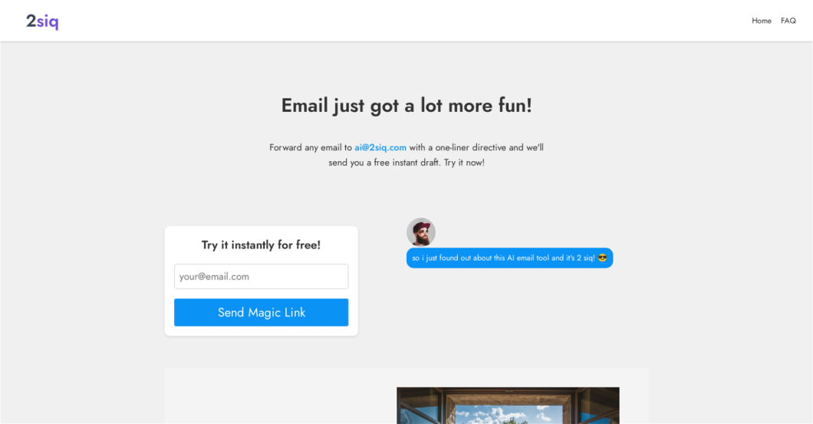The width and height of the screenshot is (813, 424).
Task: Go to the FAQ page
Action: tap(788, 21)
